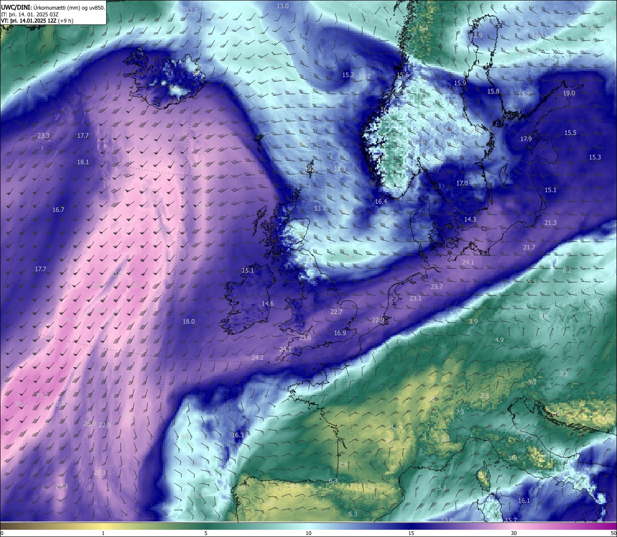Click the 23.3 value in the western Atlantic
The width and height of the screenshot is (617, 537).
click(x=43, y=136)
